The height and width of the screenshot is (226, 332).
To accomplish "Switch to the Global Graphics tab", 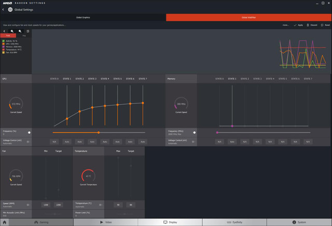I will [x=83, y=17].
